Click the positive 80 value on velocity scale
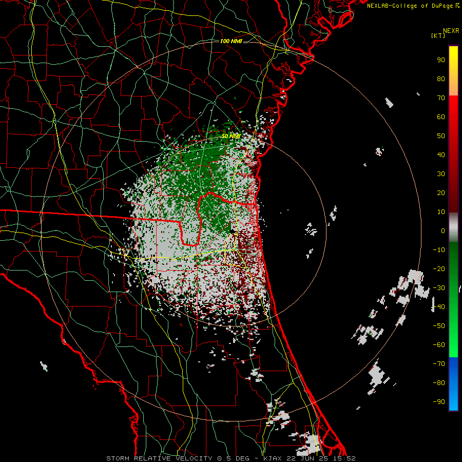This screenshot has width=462, height=462. coord(441,79)
